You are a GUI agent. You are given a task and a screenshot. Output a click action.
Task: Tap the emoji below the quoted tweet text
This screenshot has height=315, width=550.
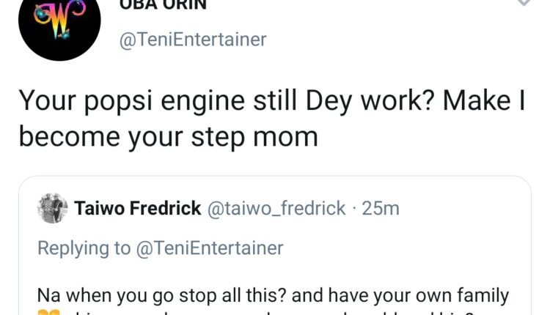(x=48, y=313)
